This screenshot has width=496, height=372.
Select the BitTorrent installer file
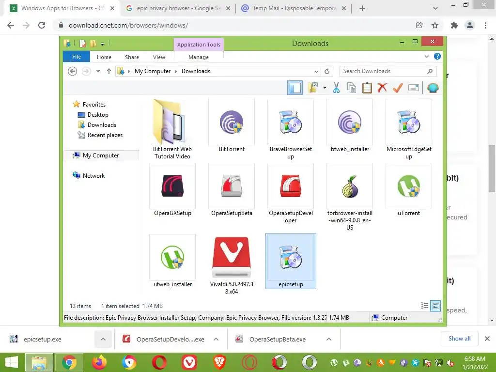point(232,126)
